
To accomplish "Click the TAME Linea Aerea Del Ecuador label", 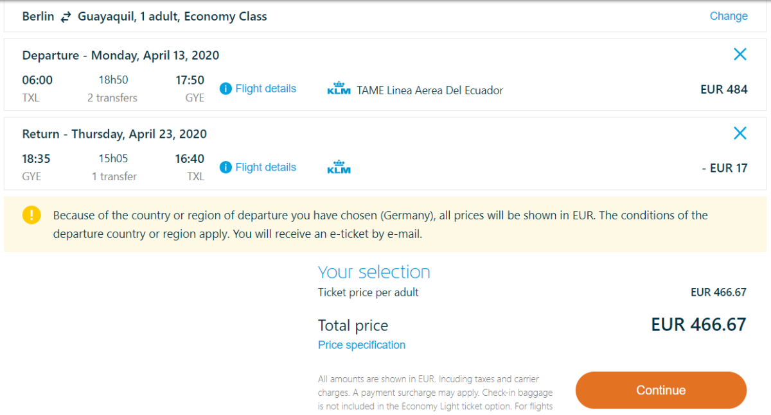I will pyautogui.click(x=430, y=90).
